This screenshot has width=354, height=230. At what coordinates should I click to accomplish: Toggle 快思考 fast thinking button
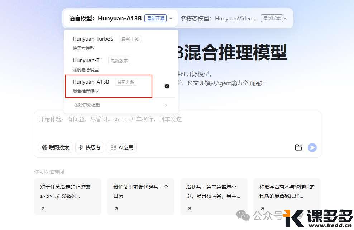pyautogui.click(x=90, y=147)
